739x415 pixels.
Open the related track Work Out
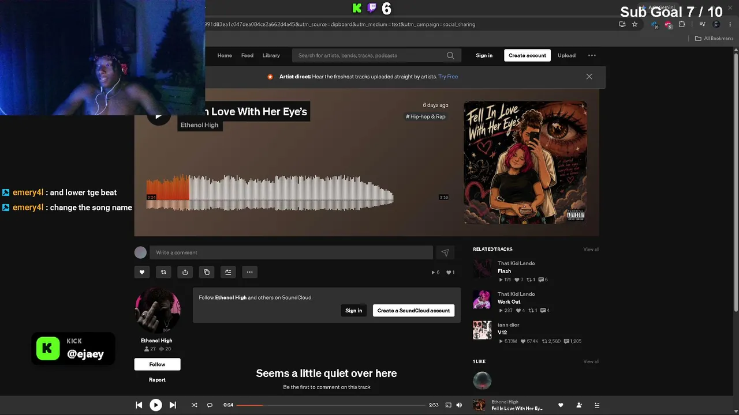click(x=509, y=301)
